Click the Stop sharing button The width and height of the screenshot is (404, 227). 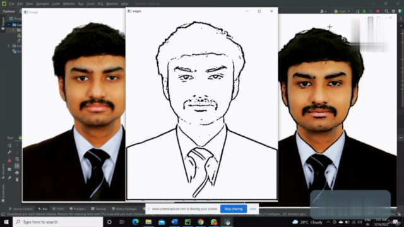click(x=233, y=209)
